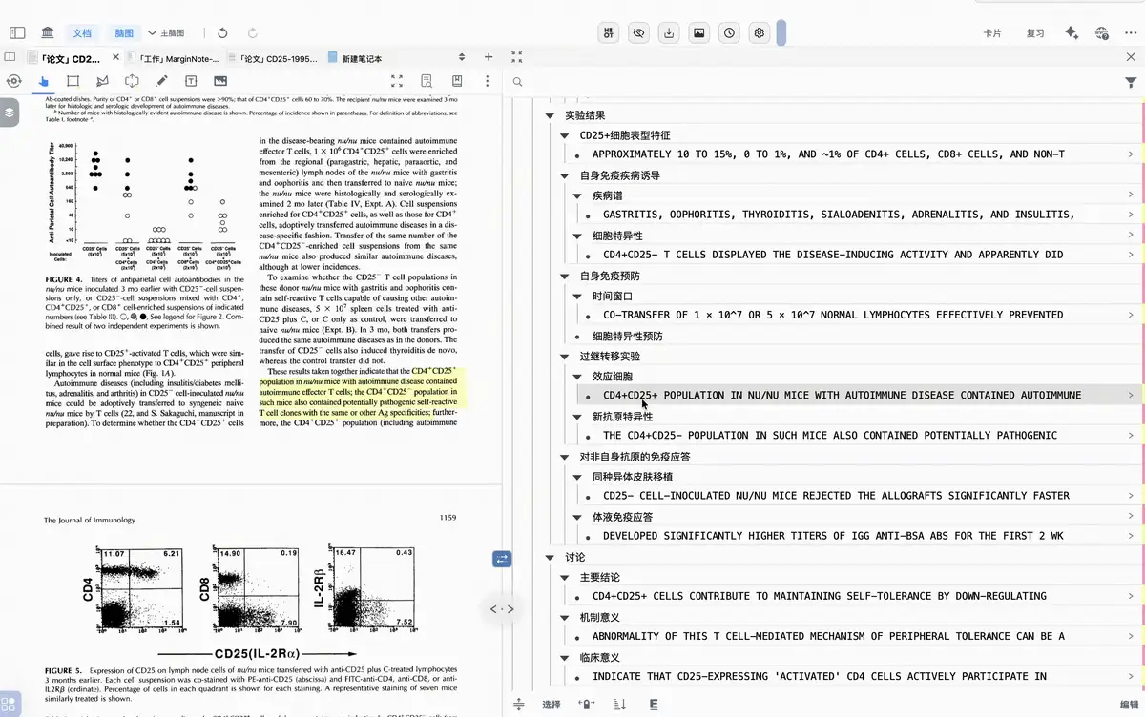The height and width of the screenshot is (717, 1145).
Task: Open the globe help icon
Action: tap(1102, 32)
